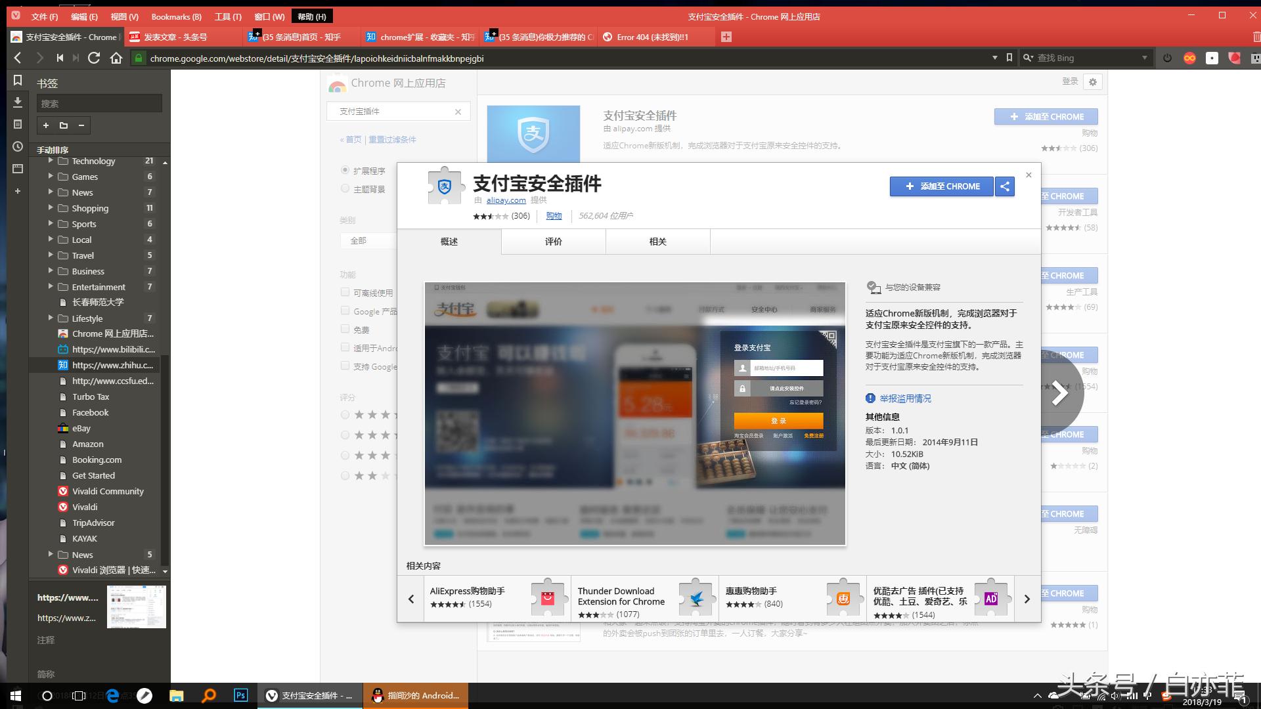The width and height of the screenshot is (1261, 709).
Task: Click the bookmark page flag icon near address bar
Action: pyautogui.click(x=1009, y=58)
